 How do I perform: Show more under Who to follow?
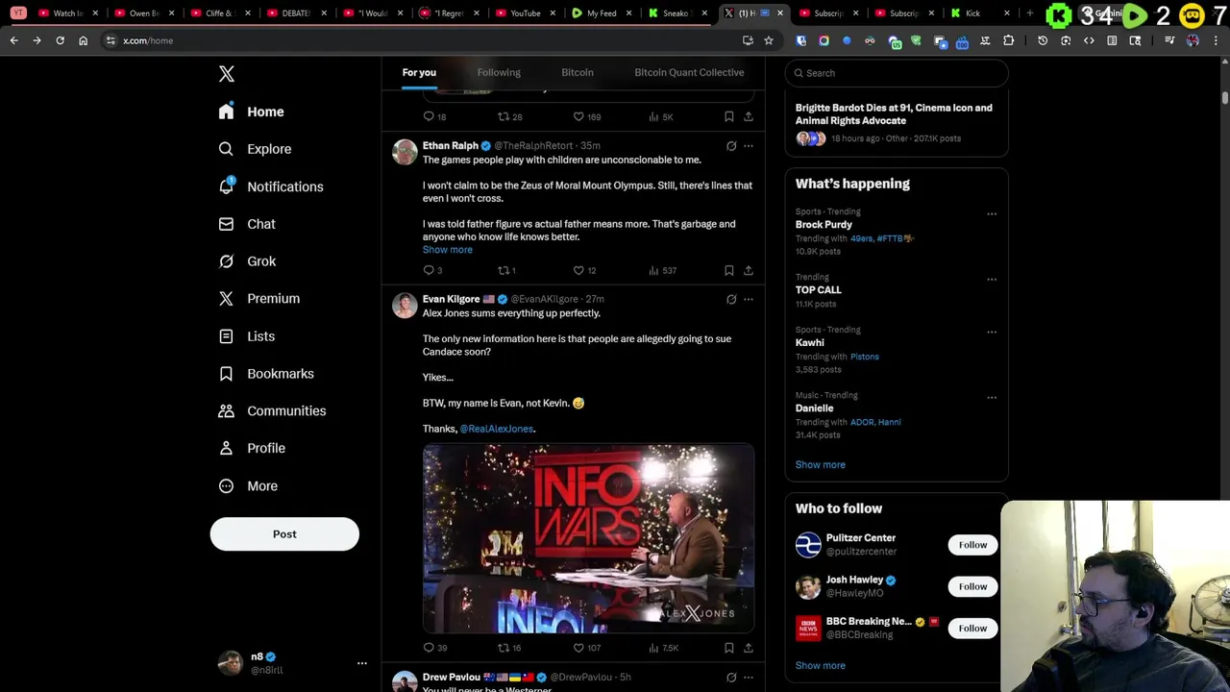(820, 665)
